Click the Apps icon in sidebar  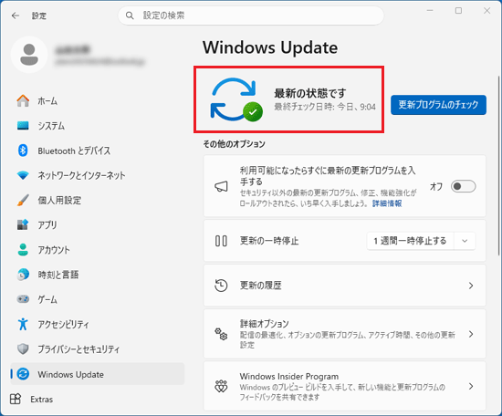pyautogui.click(x=23, y=224)
